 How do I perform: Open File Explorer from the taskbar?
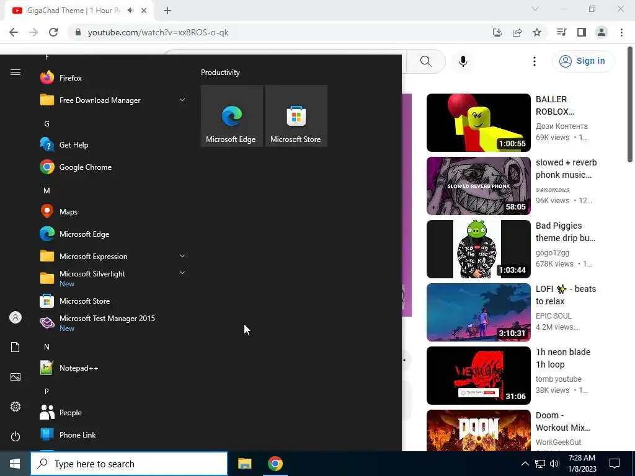pyautogui.click(x=244, y=464)
